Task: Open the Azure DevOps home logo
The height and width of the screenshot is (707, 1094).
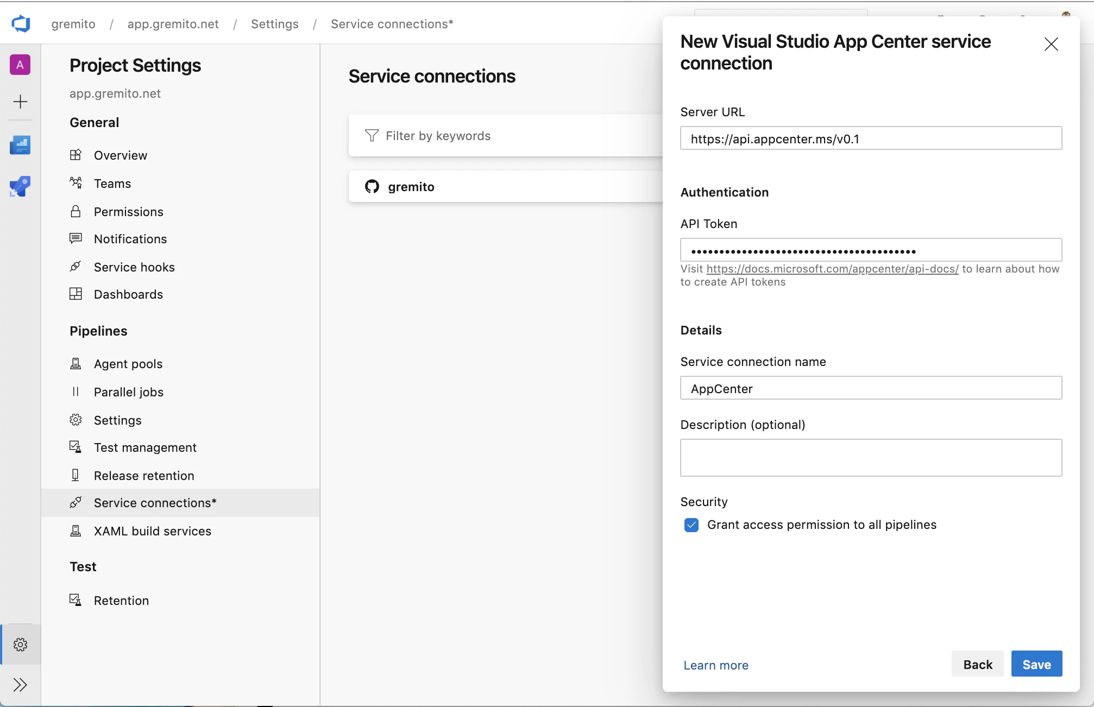Action: click(x=21, y=23)
